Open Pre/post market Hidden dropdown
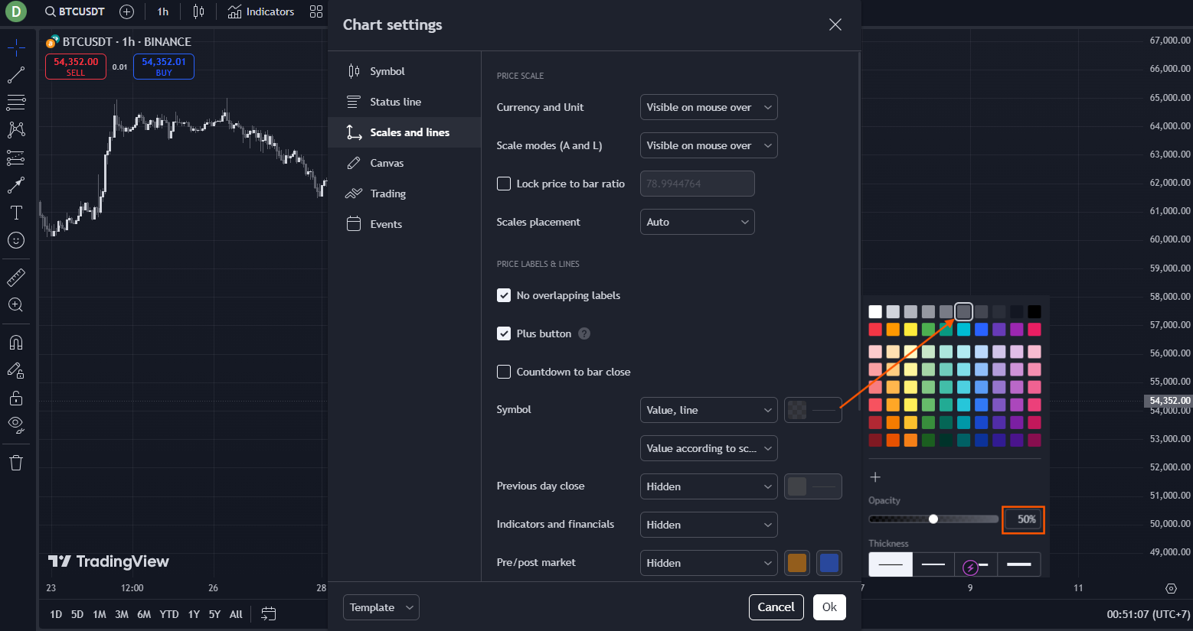 pyautogui.click(x=708, y=563)
